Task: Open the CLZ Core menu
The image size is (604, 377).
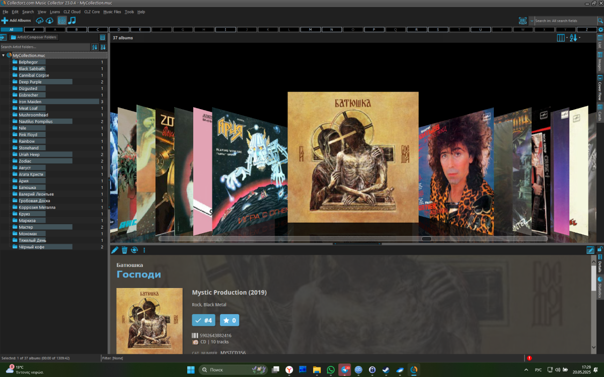Action: click(x=92, y=12)
